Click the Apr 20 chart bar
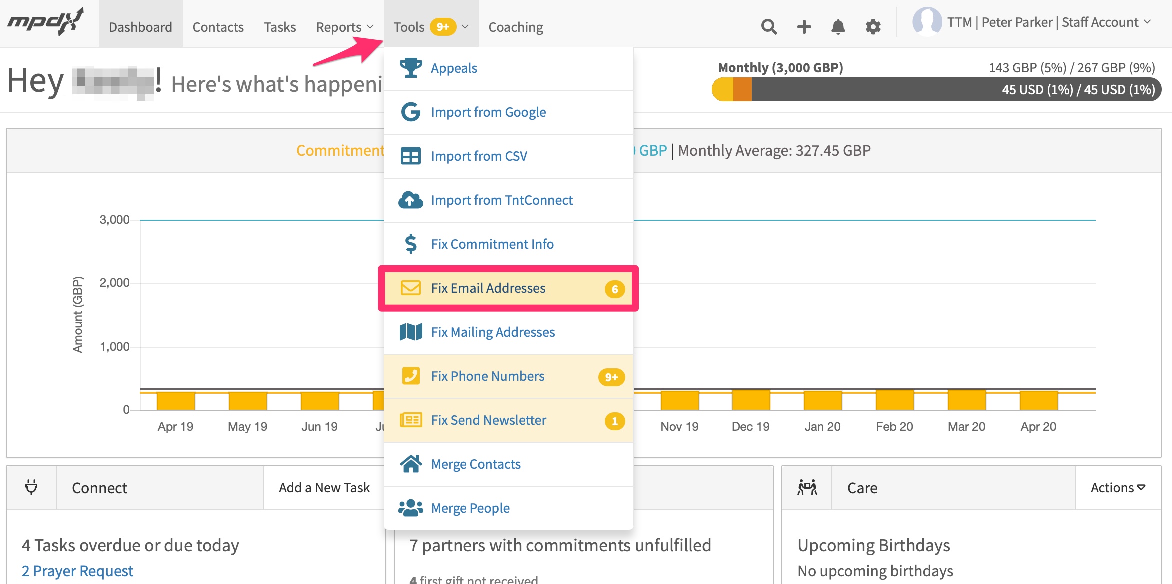 click(x=1038, y=400)
